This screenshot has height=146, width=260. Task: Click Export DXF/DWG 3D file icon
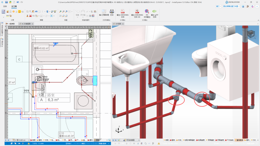[137, 13]
